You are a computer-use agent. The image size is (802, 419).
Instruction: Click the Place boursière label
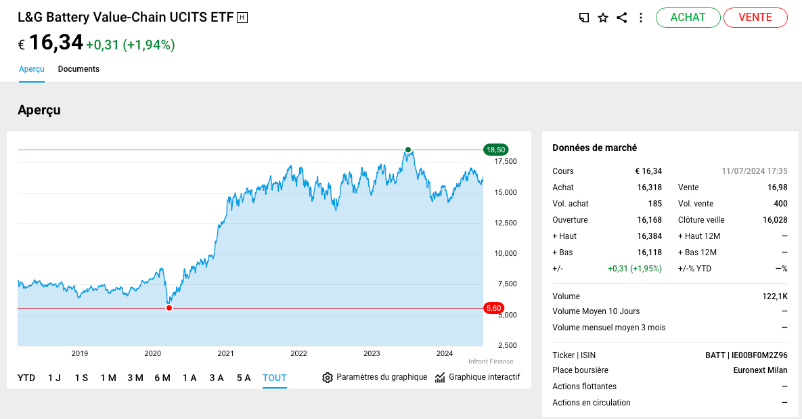point(581,370)
